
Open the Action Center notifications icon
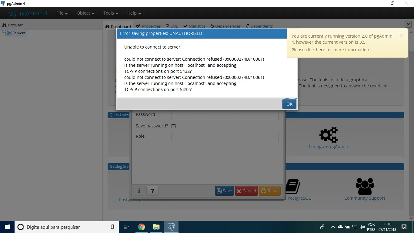[x=404, y=227]
